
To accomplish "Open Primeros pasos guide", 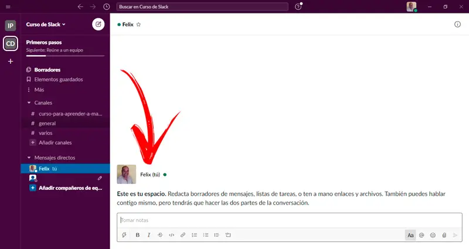I will point(44,42).
